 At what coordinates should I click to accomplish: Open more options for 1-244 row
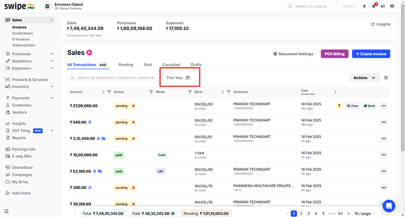383,155
